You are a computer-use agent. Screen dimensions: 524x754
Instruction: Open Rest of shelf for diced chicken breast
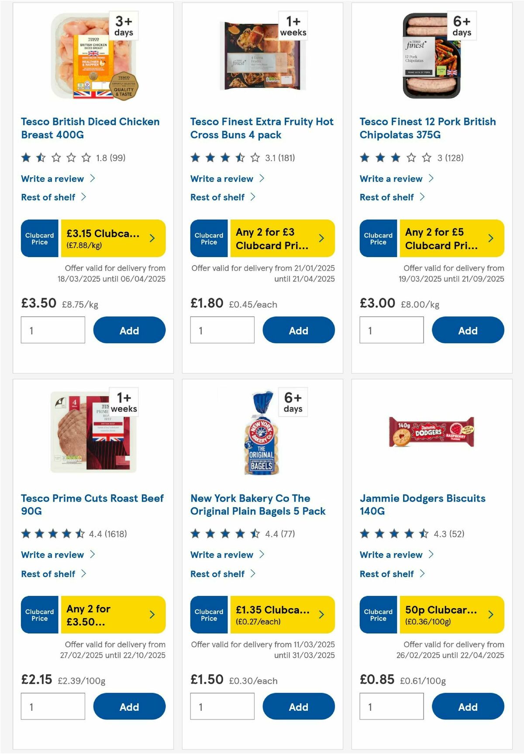48,197
